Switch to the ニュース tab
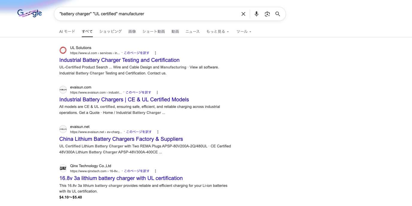Image resolution: width=412 pixels, height=206 pixels. pyautogui.click(x=193, y=31)
